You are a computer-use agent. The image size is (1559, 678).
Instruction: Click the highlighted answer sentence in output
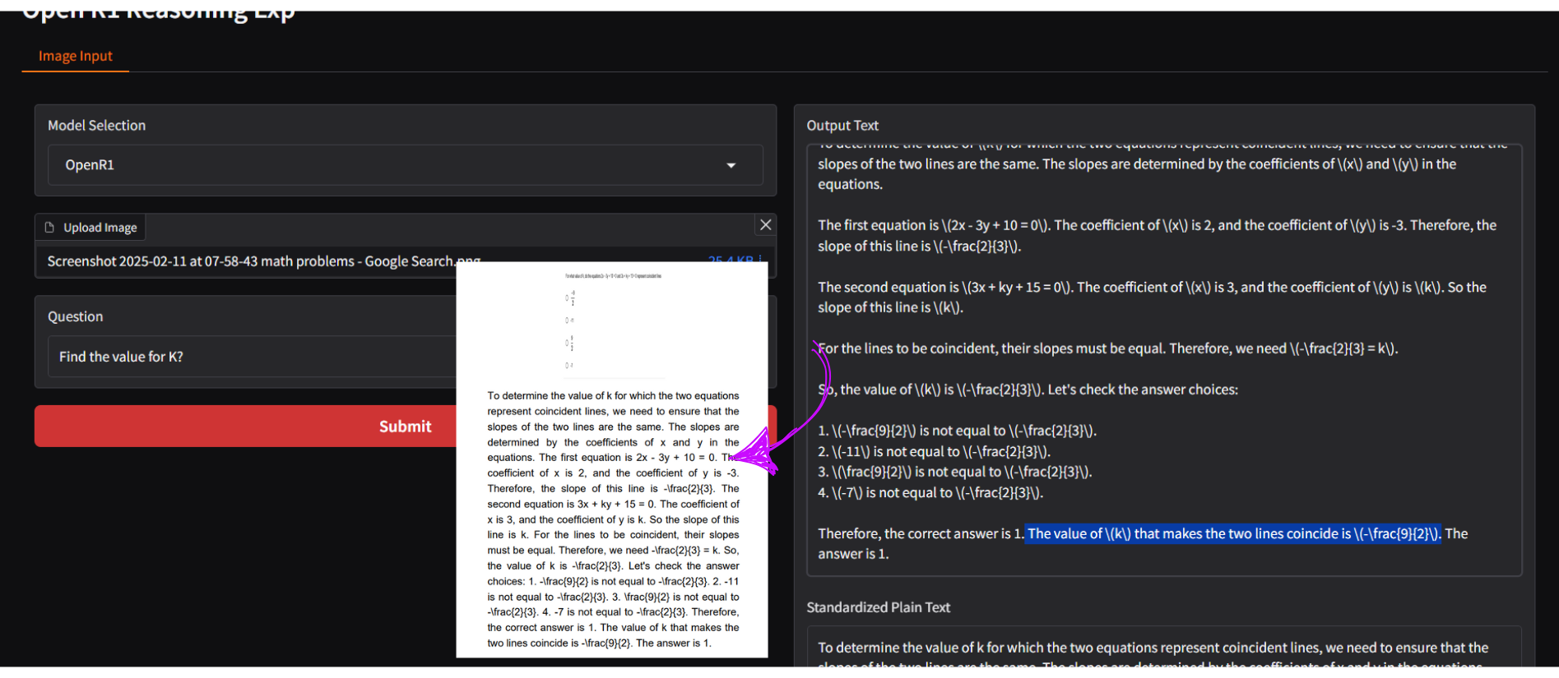click(x=1232, y=533)
